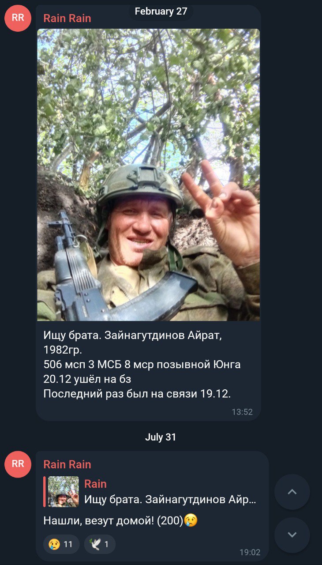Screen dimensions: 322x565
Task: Click the message text Нашли, везут домой
Action: [x=113, y=521]
